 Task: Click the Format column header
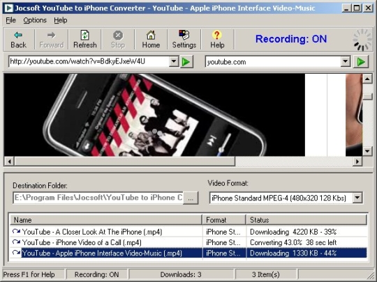click(224, 220)
